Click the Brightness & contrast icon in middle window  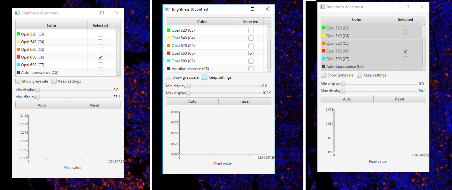click(168, 9)
